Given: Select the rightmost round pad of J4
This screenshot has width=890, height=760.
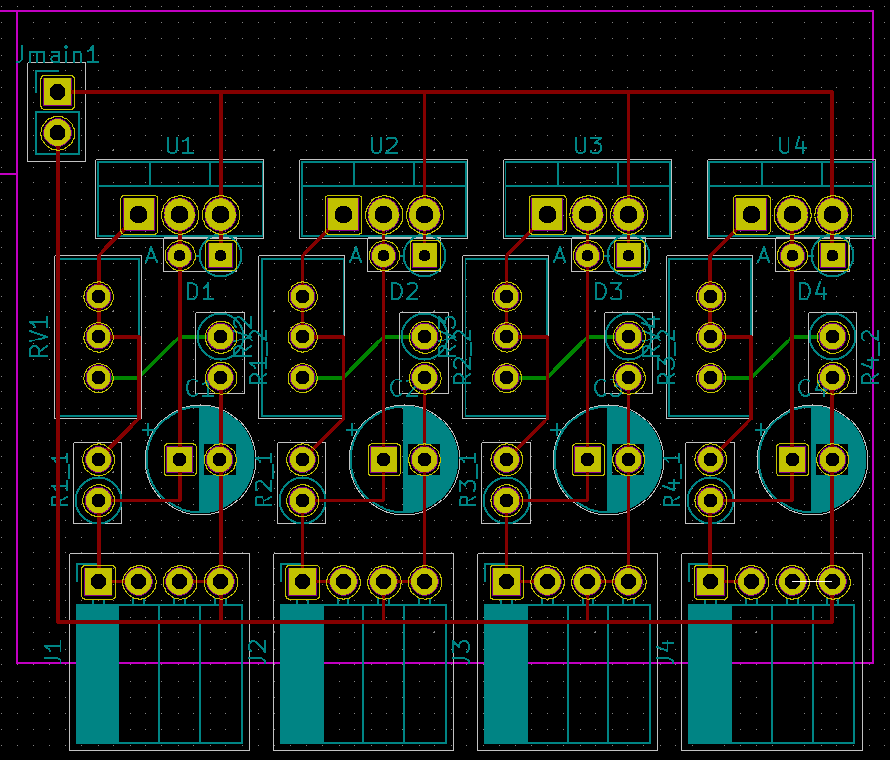Looking at the screenshot, I should click(x=832, y=581).
